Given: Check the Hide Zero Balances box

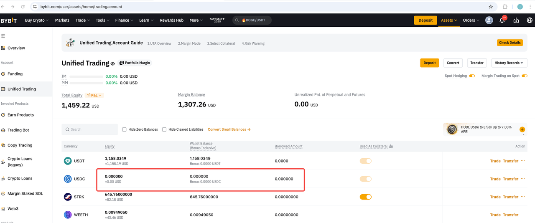Looking at the screenshot, I should tap(124, 129).
